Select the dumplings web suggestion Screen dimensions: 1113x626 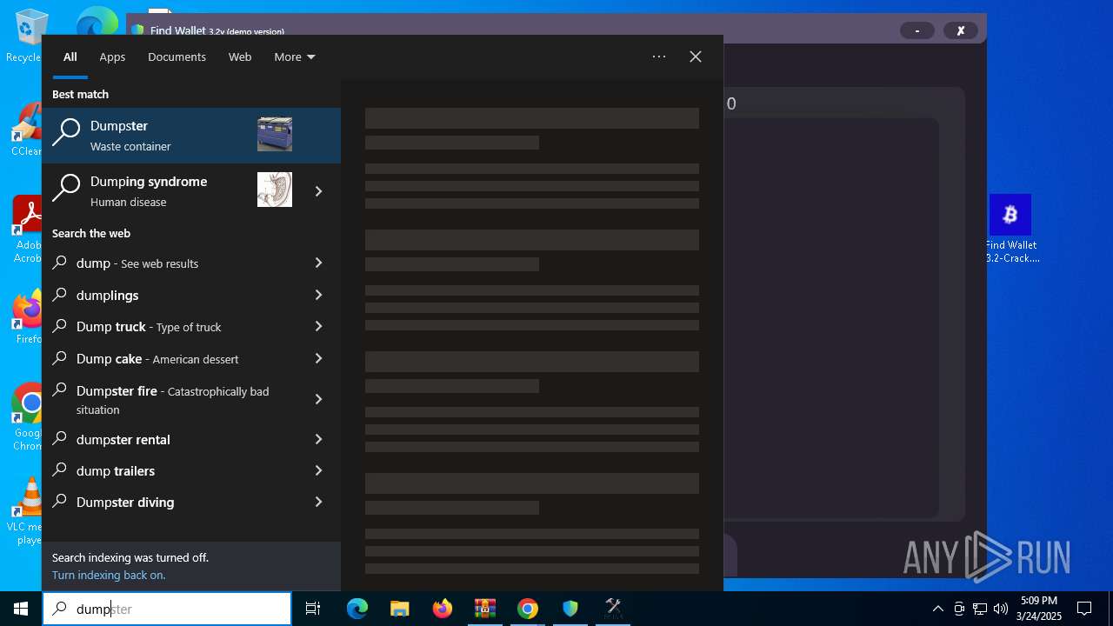click(x=170, y=295)
